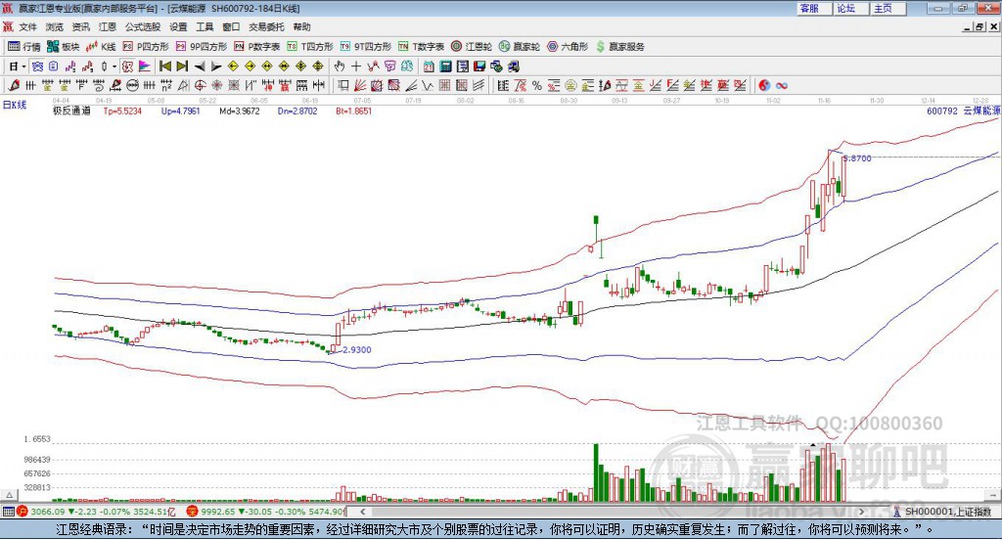Image resolution: width=1002 pixels, height=539 pixels.
Task: Expand the candlestick style dropdown arrow
Action: (x=114, y=67)
